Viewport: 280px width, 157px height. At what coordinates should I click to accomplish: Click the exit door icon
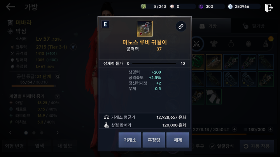[269, 8]
